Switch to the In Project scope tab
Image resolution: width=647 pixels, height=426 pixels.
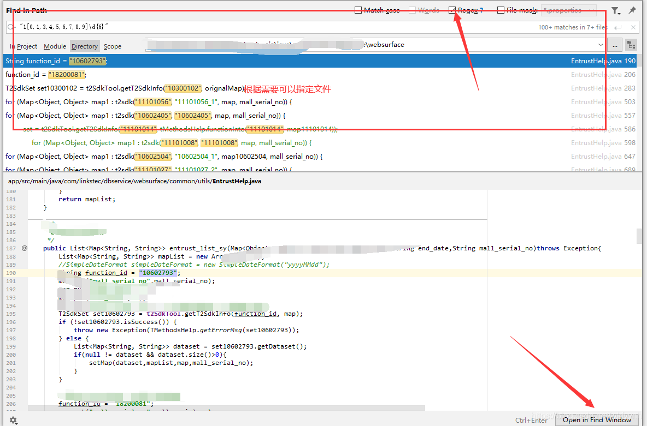pos(23,46)
